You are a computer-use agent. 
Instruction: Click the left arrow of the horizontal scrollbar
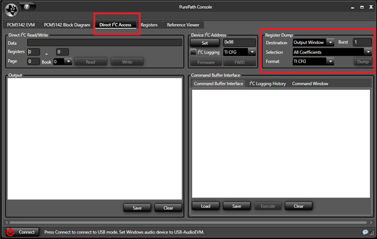point(6,223)
